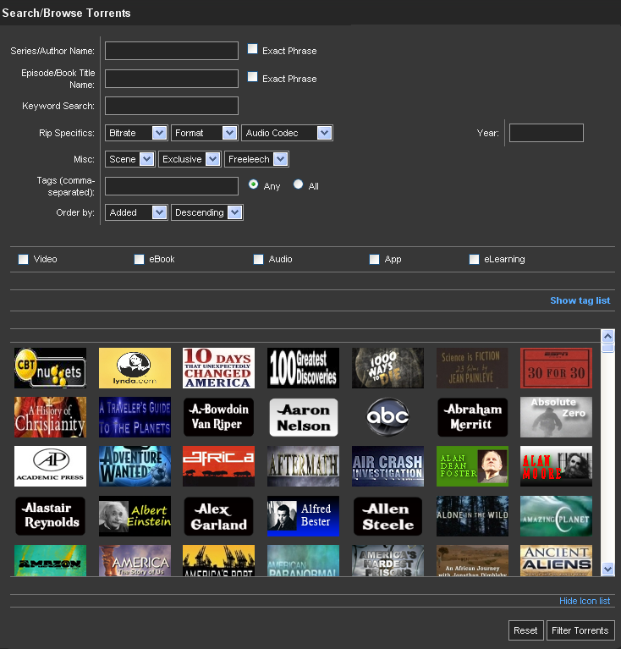Viewport: 621px width, 649px height.
Task: Pick the Absolute Zero series icon
Action: pyautogui.click(x=556, y=417)
